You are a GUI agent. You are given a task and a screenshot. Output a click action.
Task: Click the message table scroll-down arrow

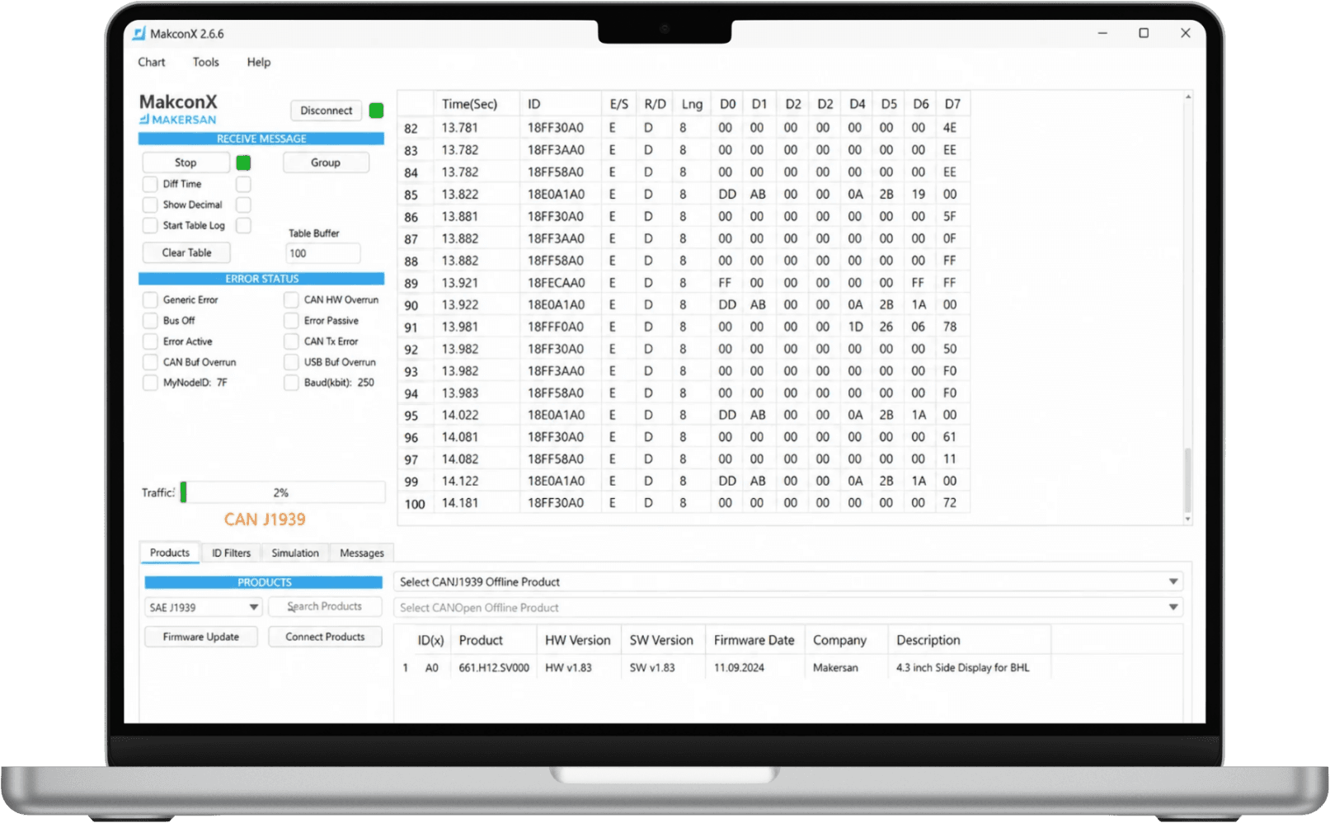pyautogui.click(x=1187, y=519)
